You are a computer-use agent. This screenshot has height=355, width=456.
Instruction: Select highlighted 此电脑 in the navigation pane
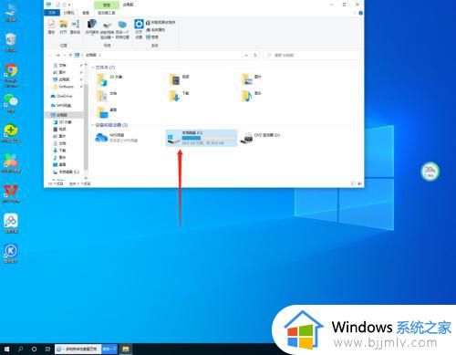[63, 115]
